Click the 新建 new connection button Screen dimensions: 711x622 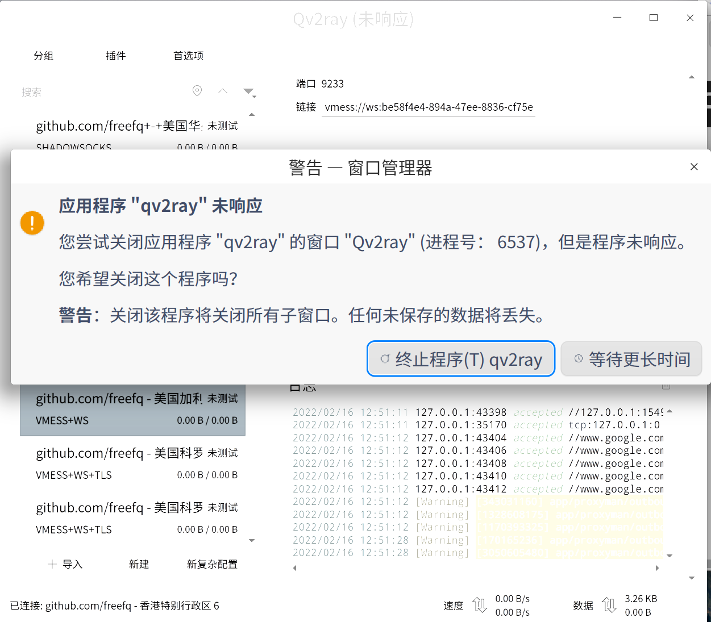139,564
